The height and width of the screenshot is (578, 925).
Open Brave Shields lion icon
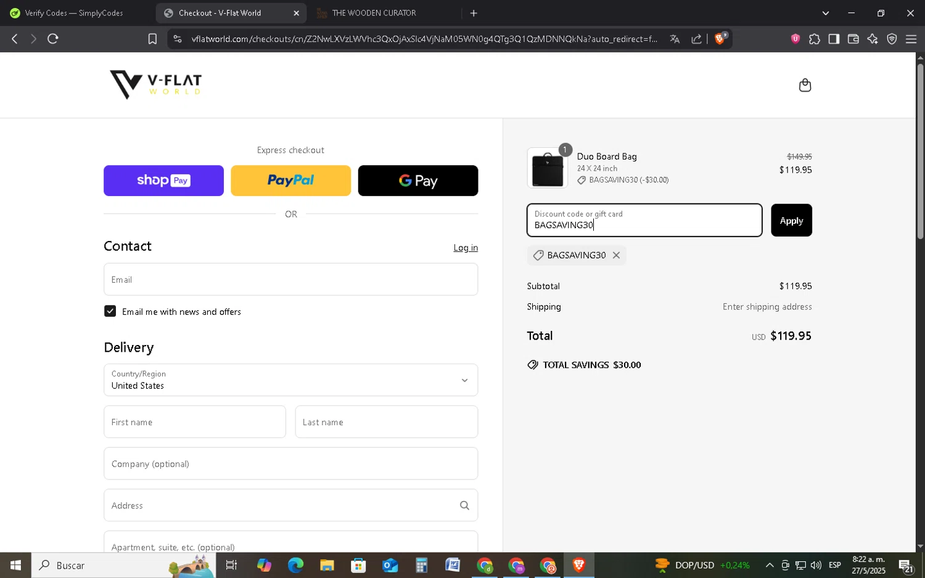click(x=720, y=38)
